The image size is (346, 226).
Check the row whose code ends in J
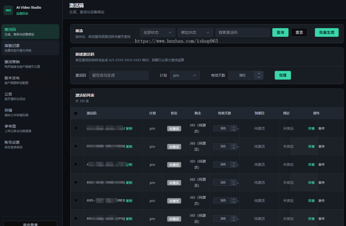pyautogui.click(x=76, y=128)
